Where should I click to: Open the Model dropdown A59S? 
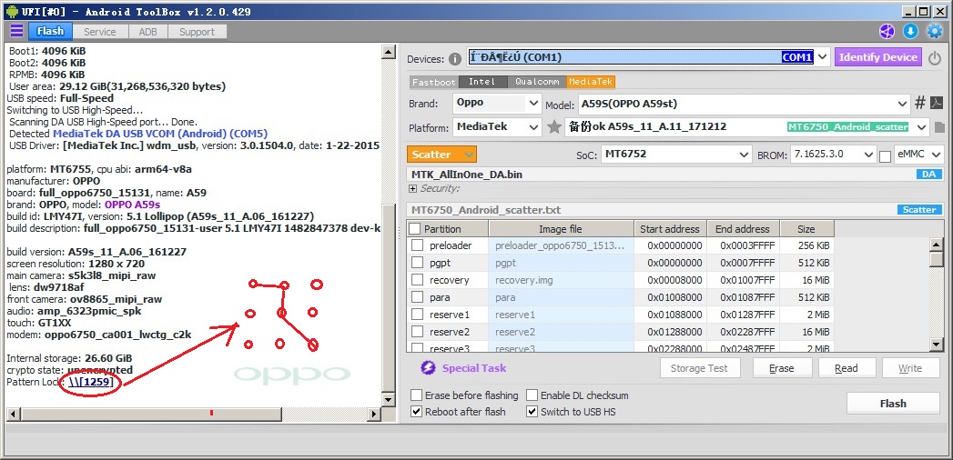pyautogui.click(x=903, y=103)
